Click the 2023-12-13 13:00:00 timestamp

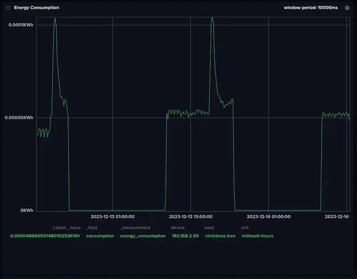tap(191, 217)
